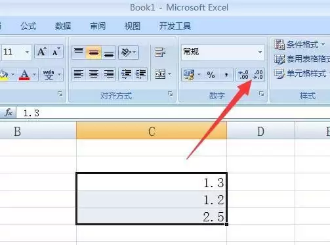330x245 pixels.
Task: Click the phonetic guide 文 button
Action: [x=49, y=75]
